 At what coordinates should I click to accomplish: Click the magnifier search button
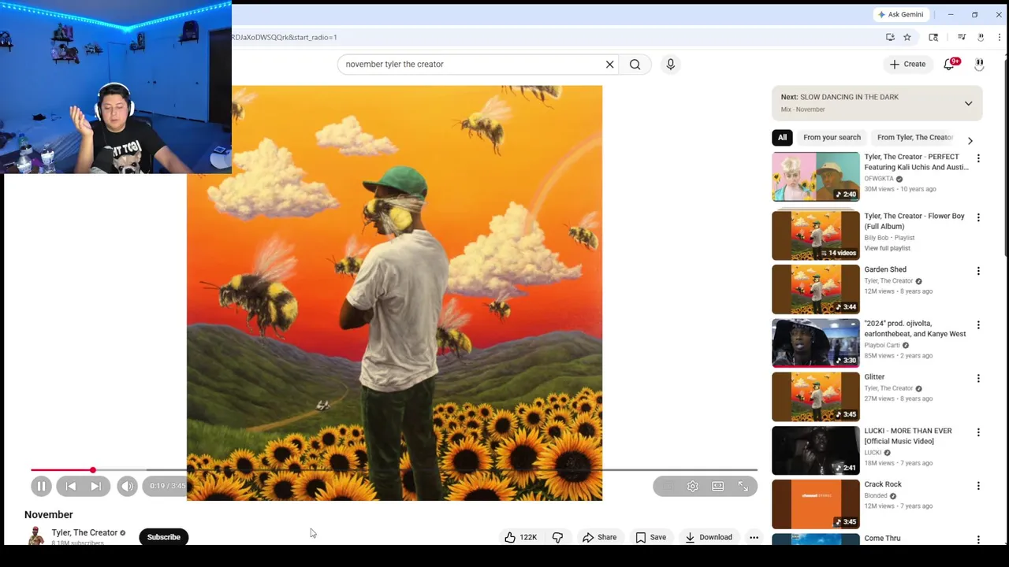click(x=635, y=65)
